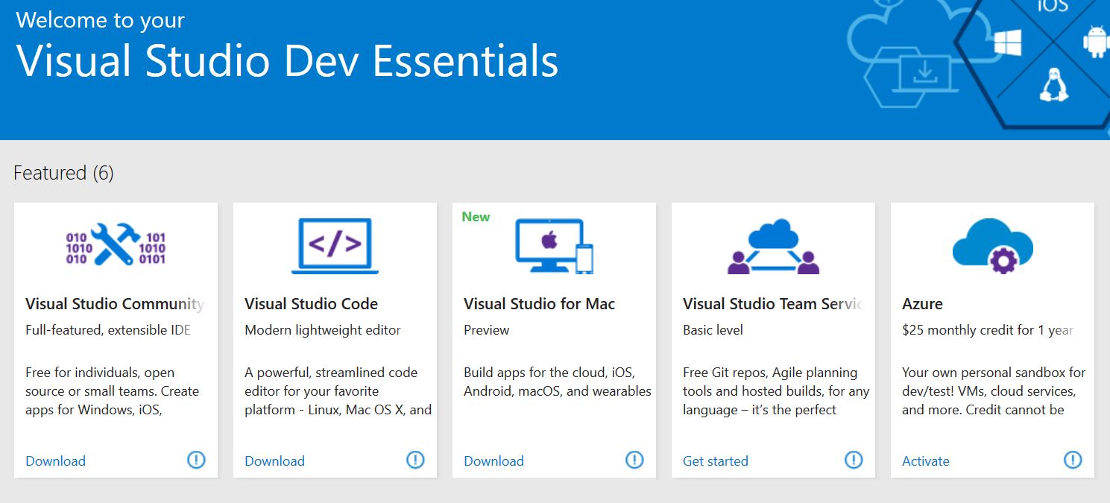Click '$25 monthly credit for 1 year' text

[988, 330]
